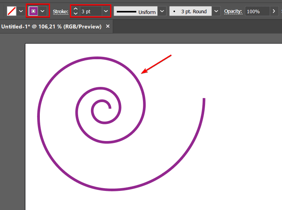
Task: Expand the Stroke color dropdown arrow
Action: tap(43, 11)
